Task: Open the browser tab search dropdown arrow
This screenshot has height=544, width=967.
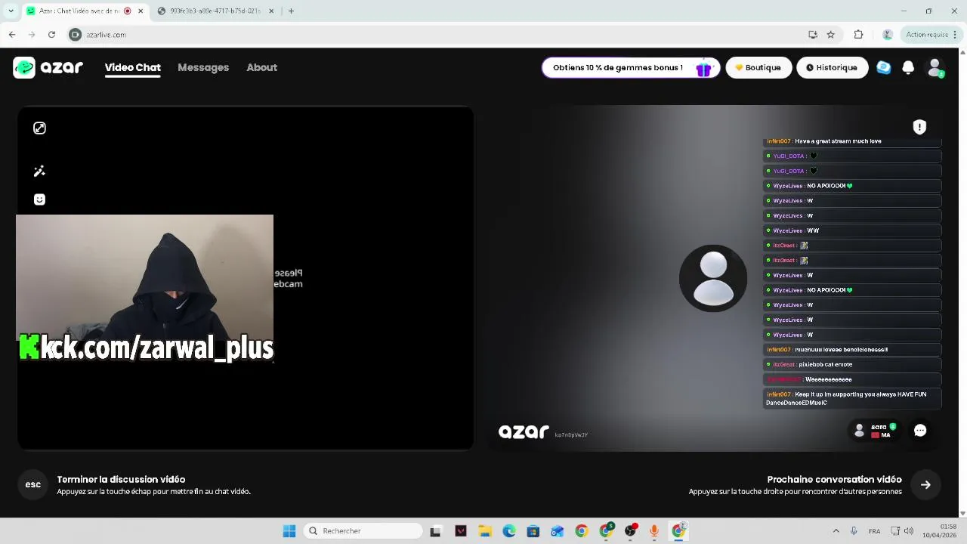Action: (x=11, y=11)
